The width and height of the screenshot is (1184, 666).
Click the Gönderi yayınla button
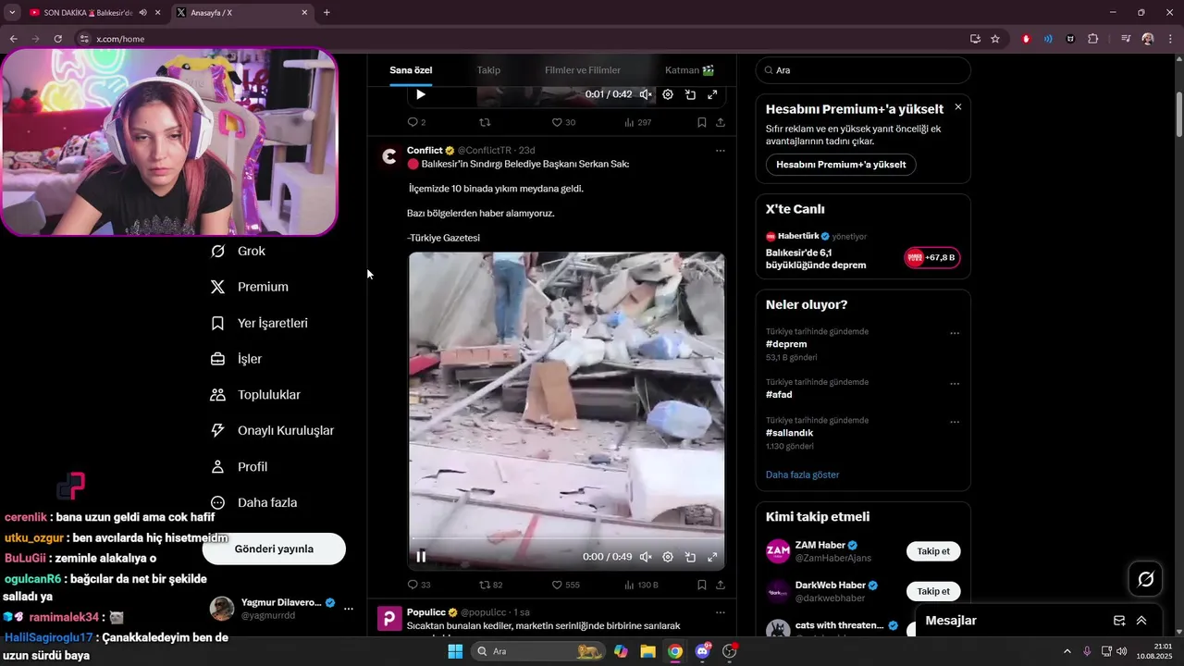[x=274, y=549]
